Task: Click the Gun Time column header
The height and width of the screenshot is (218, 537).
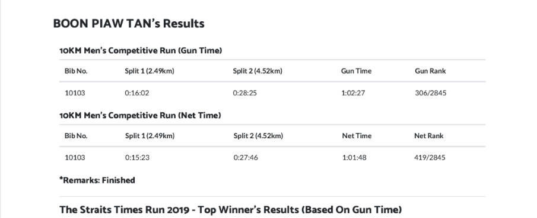Action: (x=356, y=71)
